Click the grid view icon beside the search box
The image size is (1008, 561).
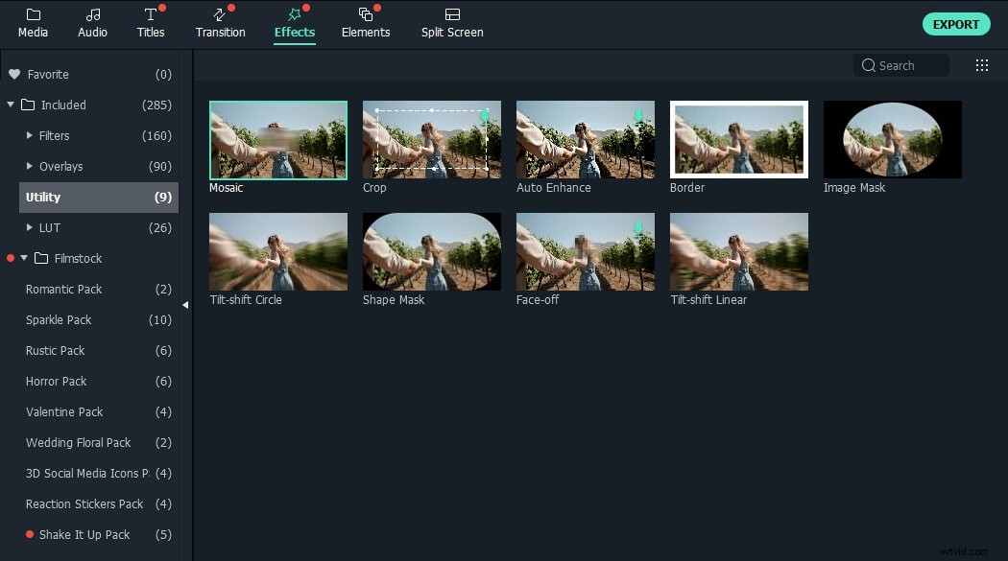coord(981,64)
